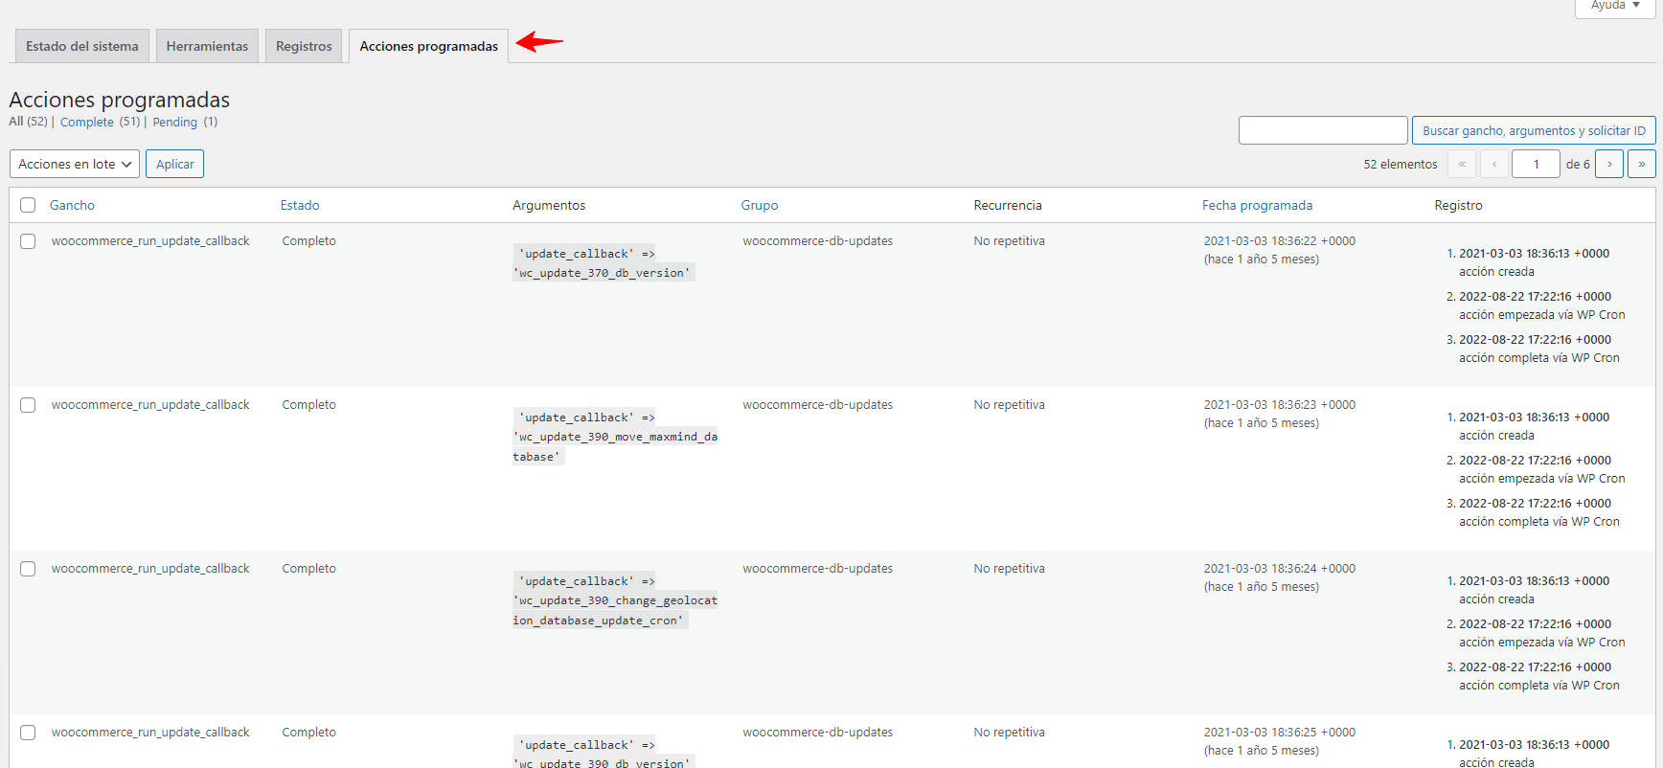Screen dimensions: 1663x768
Task: Jump to the last page of actions
Action: tap(1642, 164)
